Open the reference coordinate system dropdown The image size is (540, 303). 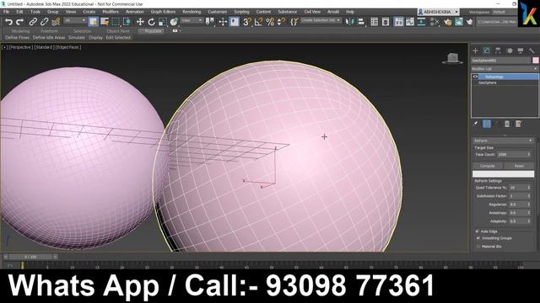click(192, 21)
